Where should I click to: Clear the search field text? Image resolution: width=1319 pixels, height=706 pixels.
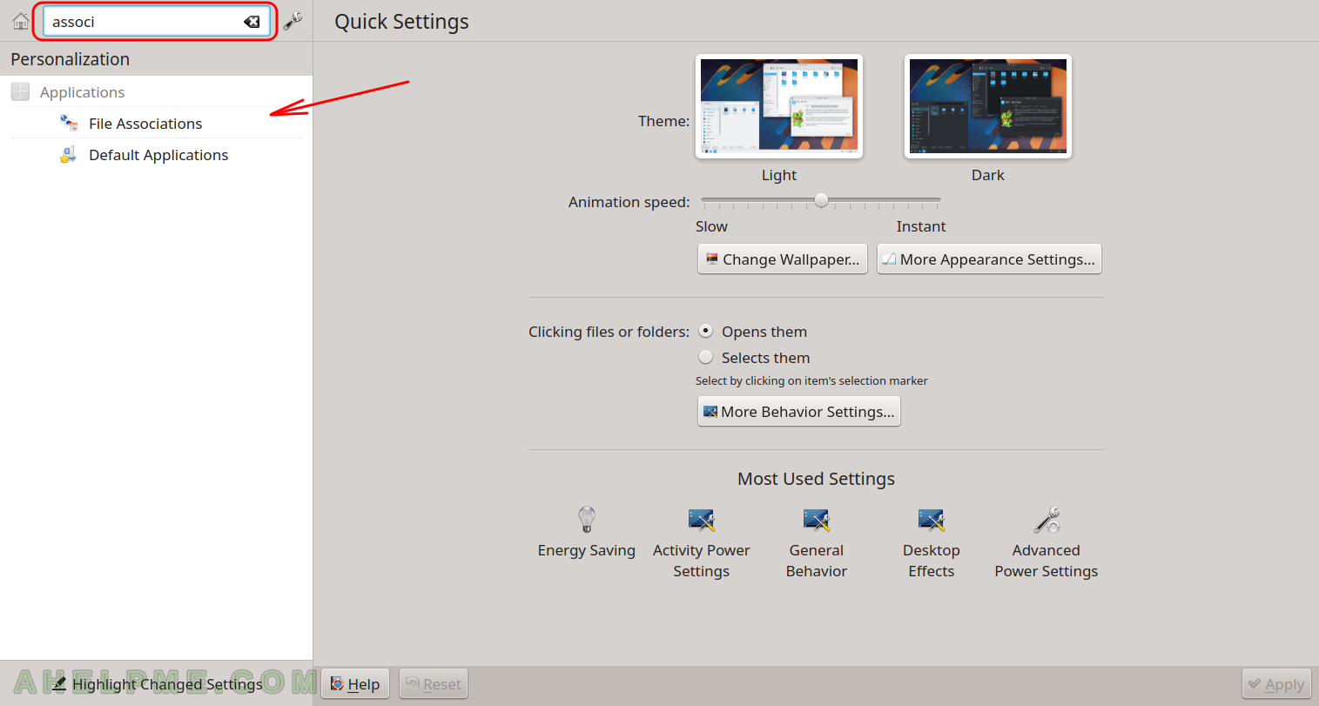tap(252, 22)
